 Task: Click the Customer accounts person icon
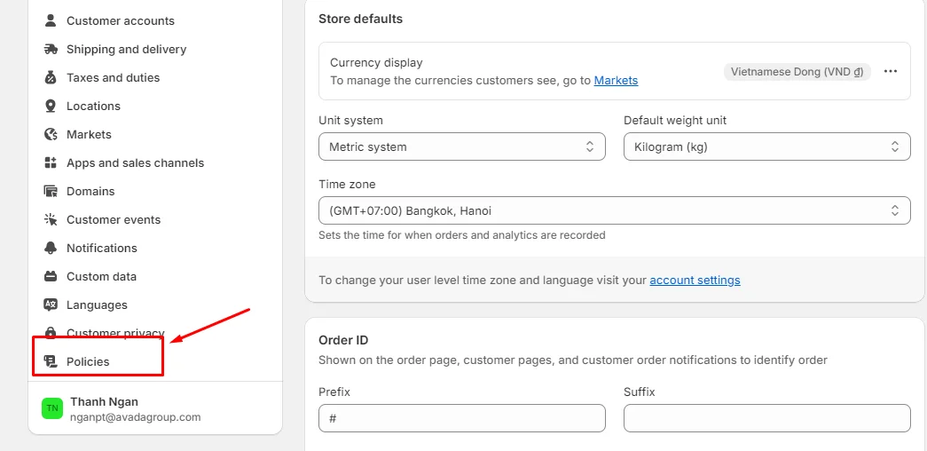(x=51, y=20)
